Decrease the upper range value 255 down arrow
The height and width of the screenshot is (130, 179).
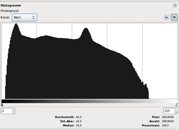tap(176, 112)
